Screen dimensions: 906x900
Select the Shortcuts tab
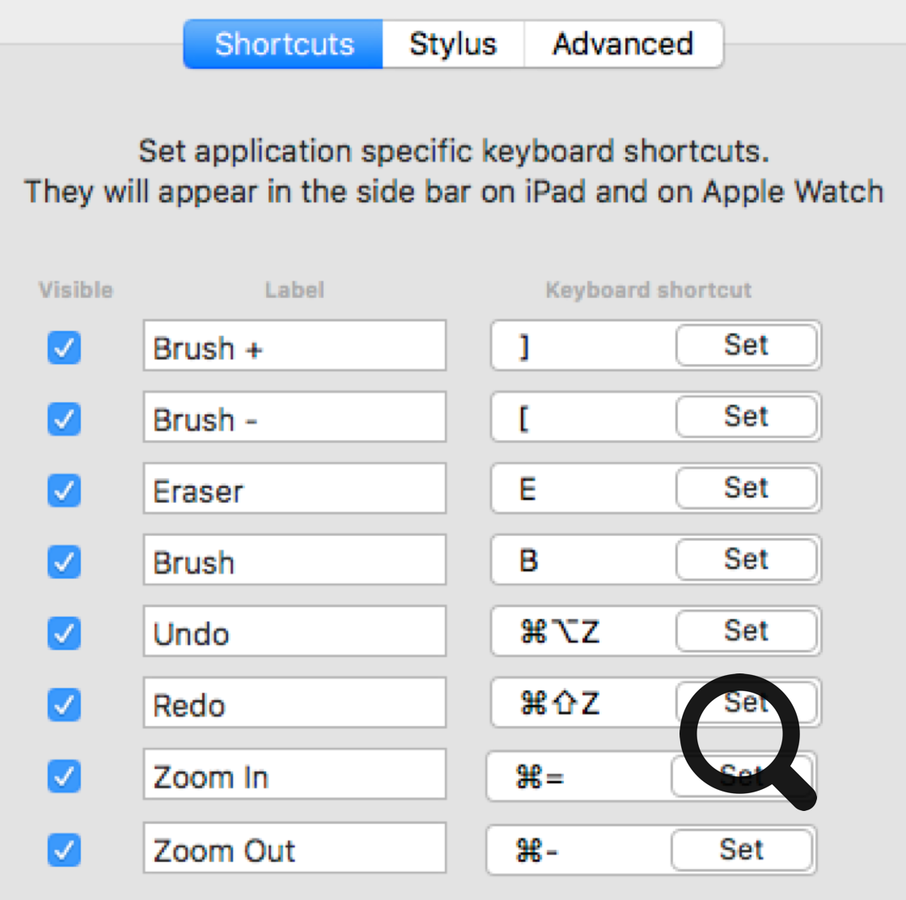click(x=283, y=44)
